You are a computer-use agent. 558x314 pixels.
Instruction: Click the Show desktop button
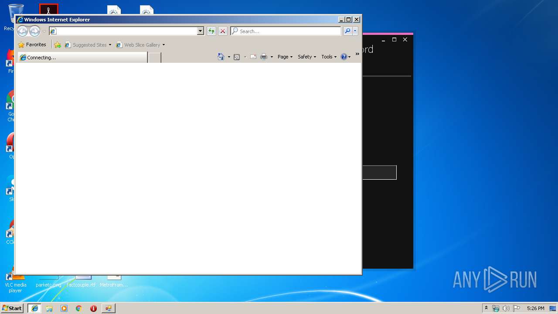553,308
